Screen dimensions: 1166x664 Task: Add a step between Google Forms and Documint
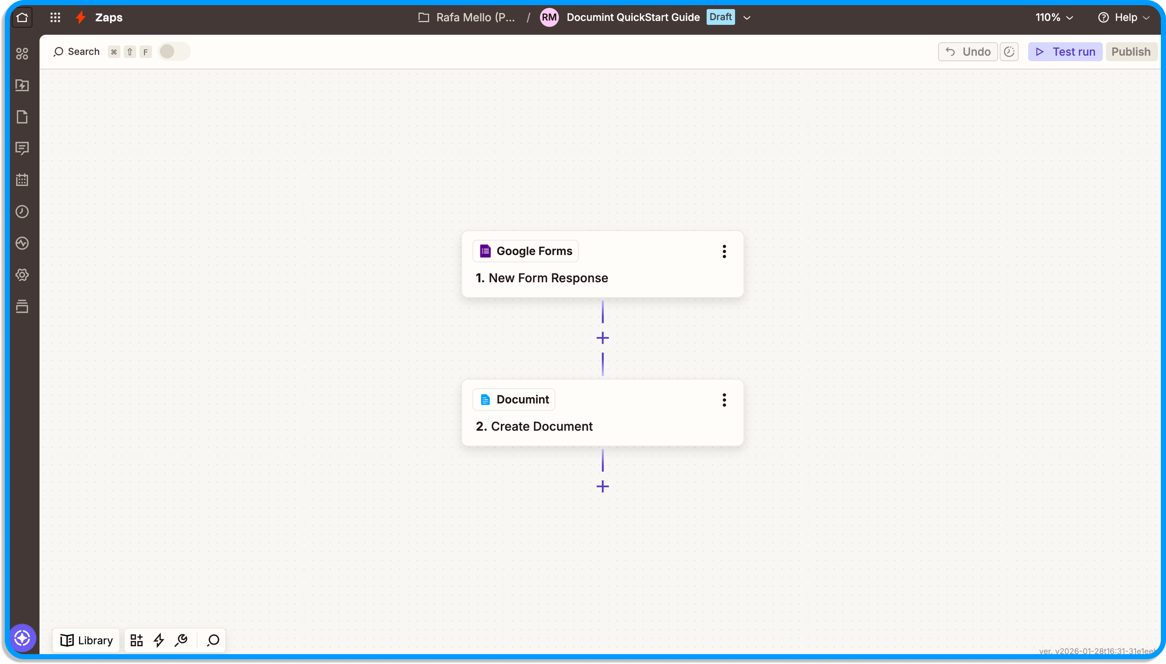point(602,338)
